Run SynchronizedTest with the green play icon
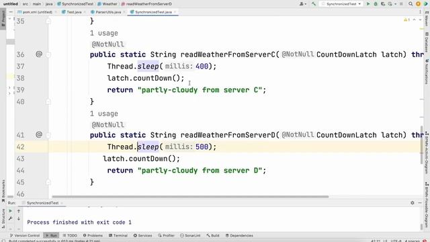430x242 pixels. pos(368,4)
